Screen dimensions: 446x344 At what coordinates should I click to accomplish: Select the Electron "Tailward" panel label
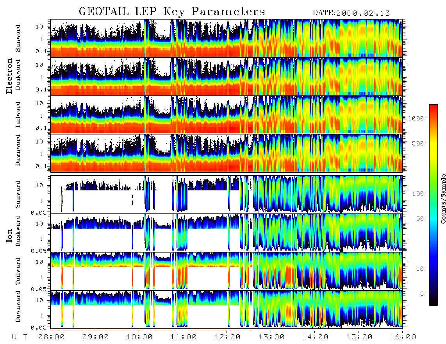click(18, 115)
